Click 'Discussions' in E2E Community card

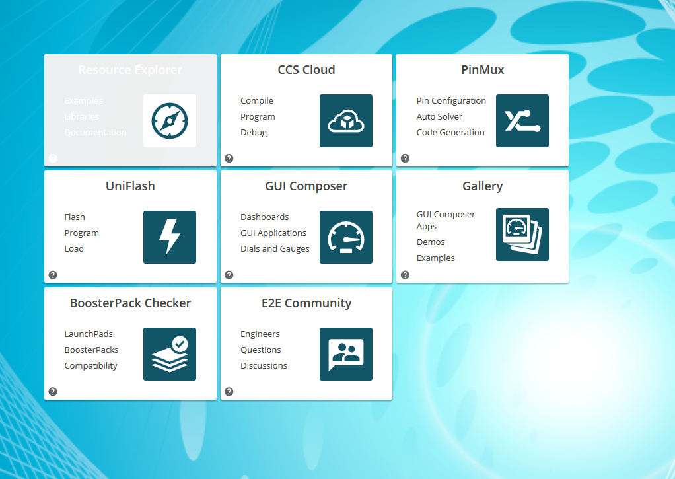(264, 366)
